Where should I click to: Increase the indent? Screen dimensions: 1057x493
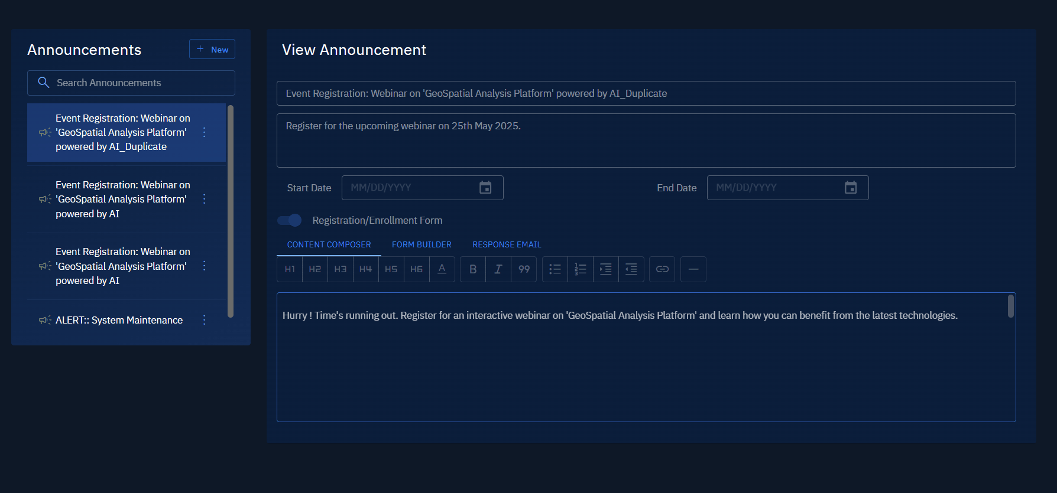pyautogui.click(x=606, y=269)
